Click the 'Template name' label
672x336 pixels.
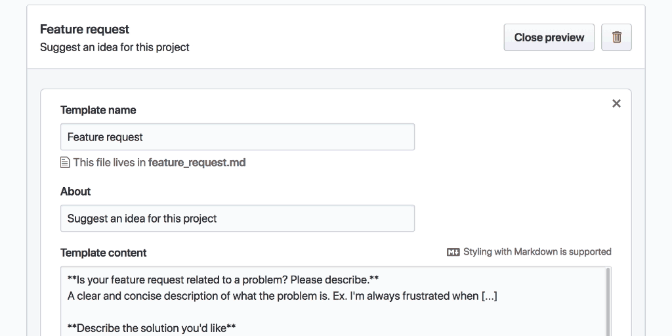[98, 110]
